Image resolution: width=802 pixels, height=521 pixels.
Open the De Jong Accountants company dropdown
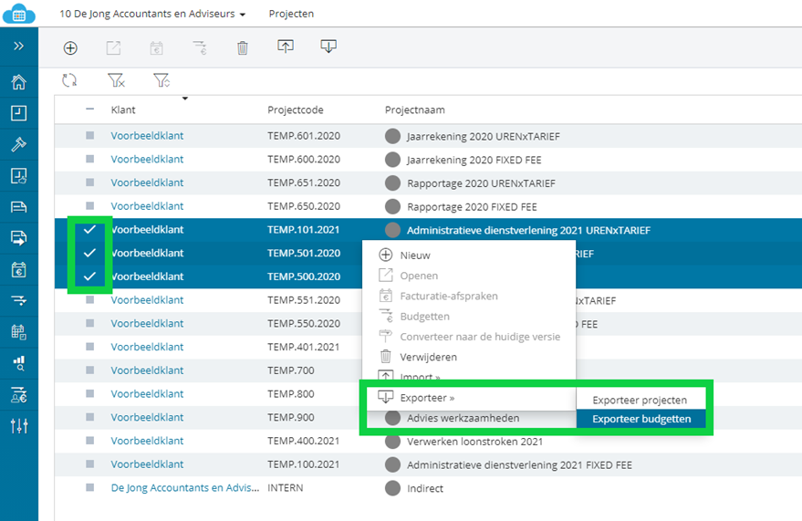click(152, 14)
